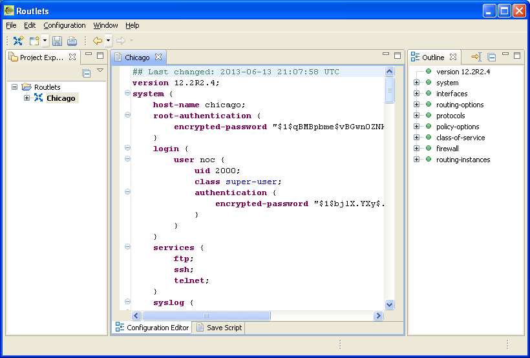Minimize the Outline panel

pyautogui.click(x=505, y=54)
